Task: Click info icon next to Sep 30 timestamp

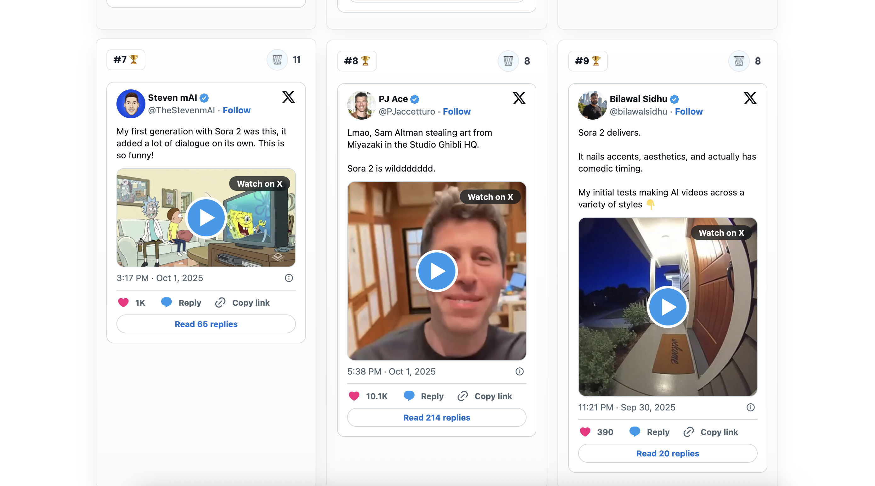Action: [x=750, y=408]
